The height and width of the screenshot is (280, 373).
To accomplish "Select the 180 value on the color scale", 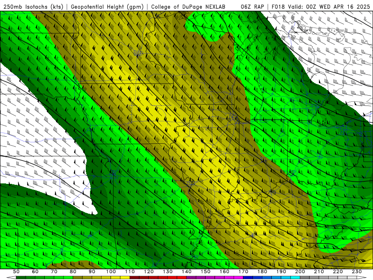I will pyautogui.click(x=262, y=272).
